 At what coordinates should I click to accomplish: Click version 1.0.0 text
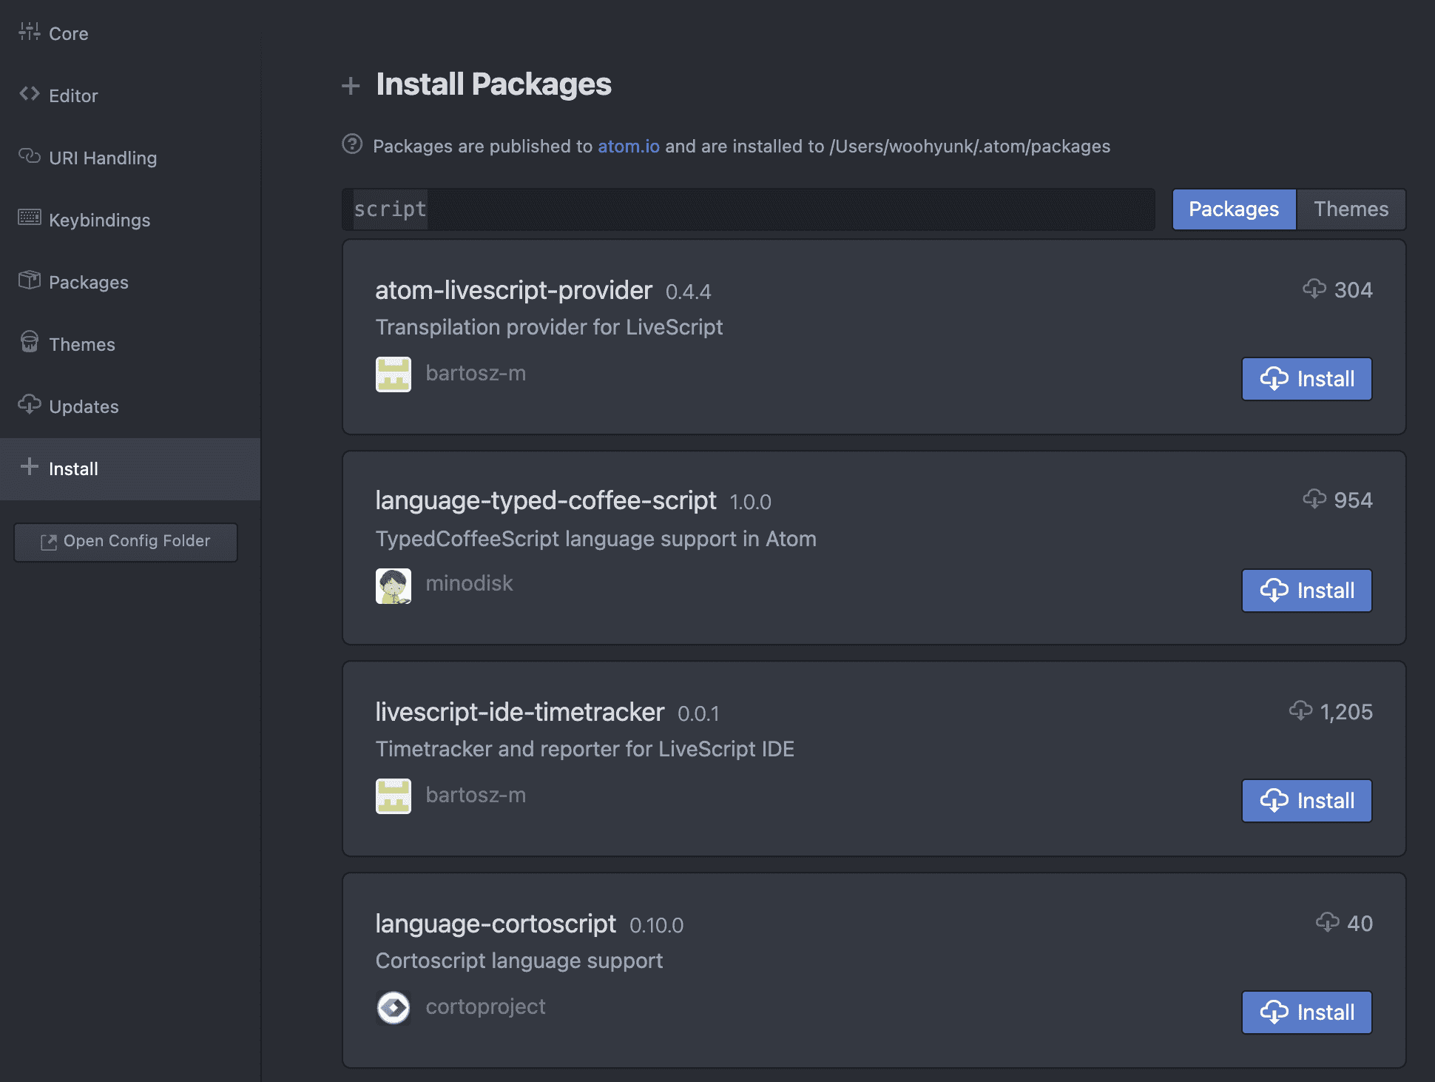coord(750,503)
